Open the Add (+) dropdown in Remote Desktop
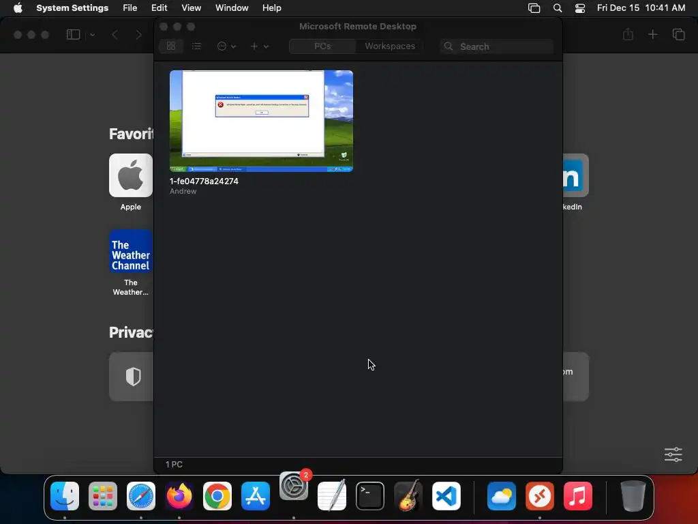 260,46
